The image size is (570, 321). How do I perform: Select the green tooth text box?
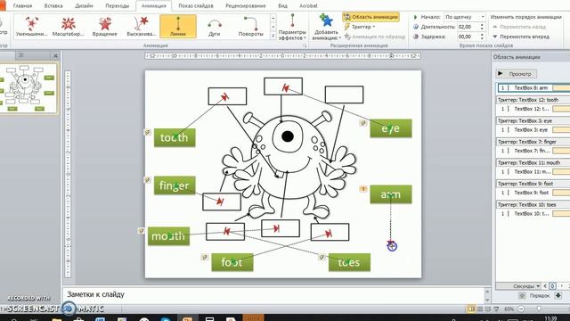175,137
